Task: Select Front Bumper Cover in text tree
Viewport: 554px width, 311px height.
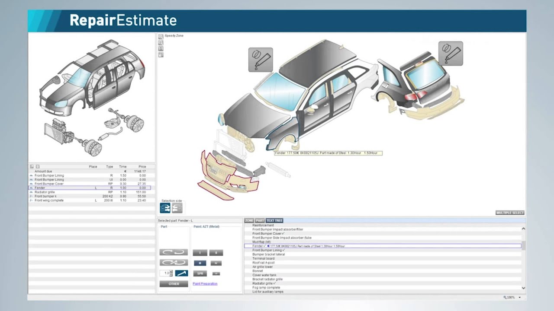Action: tap(268, 234)
